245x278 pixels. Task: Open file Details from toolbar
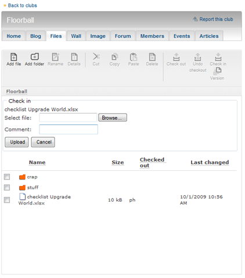[x=74, y=57]
